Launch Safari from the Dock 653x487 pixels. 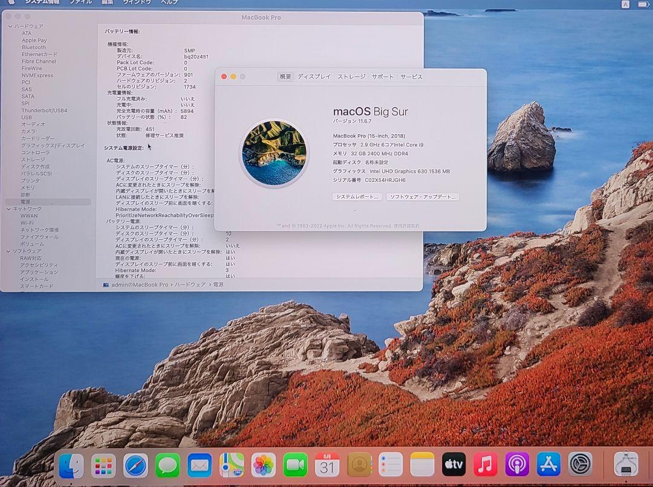[x=135, y=465]
